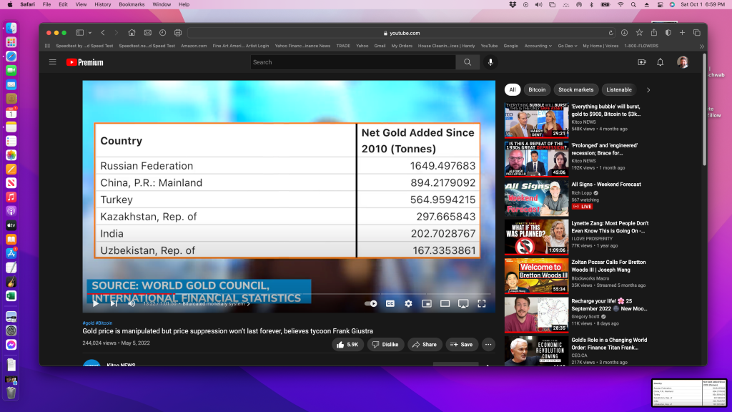Click the voice search microphone icon

pyautogui.click(x=490, y=62)
